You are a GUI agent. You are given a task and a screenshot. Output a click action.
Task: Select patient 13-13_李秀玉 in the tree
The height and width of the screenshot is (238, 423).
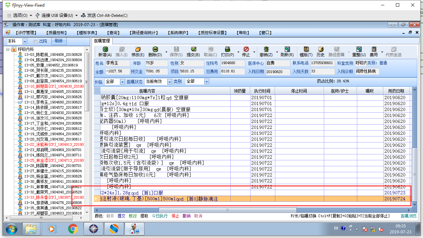point(53,102)
